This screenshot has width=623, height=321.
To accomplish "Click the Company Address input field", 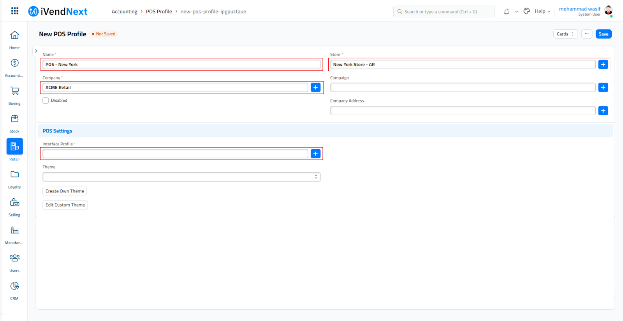I will (x=463, y=111).
